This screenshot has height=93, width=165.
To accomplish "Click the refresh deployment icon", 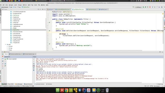I will [x=5, y=64].
